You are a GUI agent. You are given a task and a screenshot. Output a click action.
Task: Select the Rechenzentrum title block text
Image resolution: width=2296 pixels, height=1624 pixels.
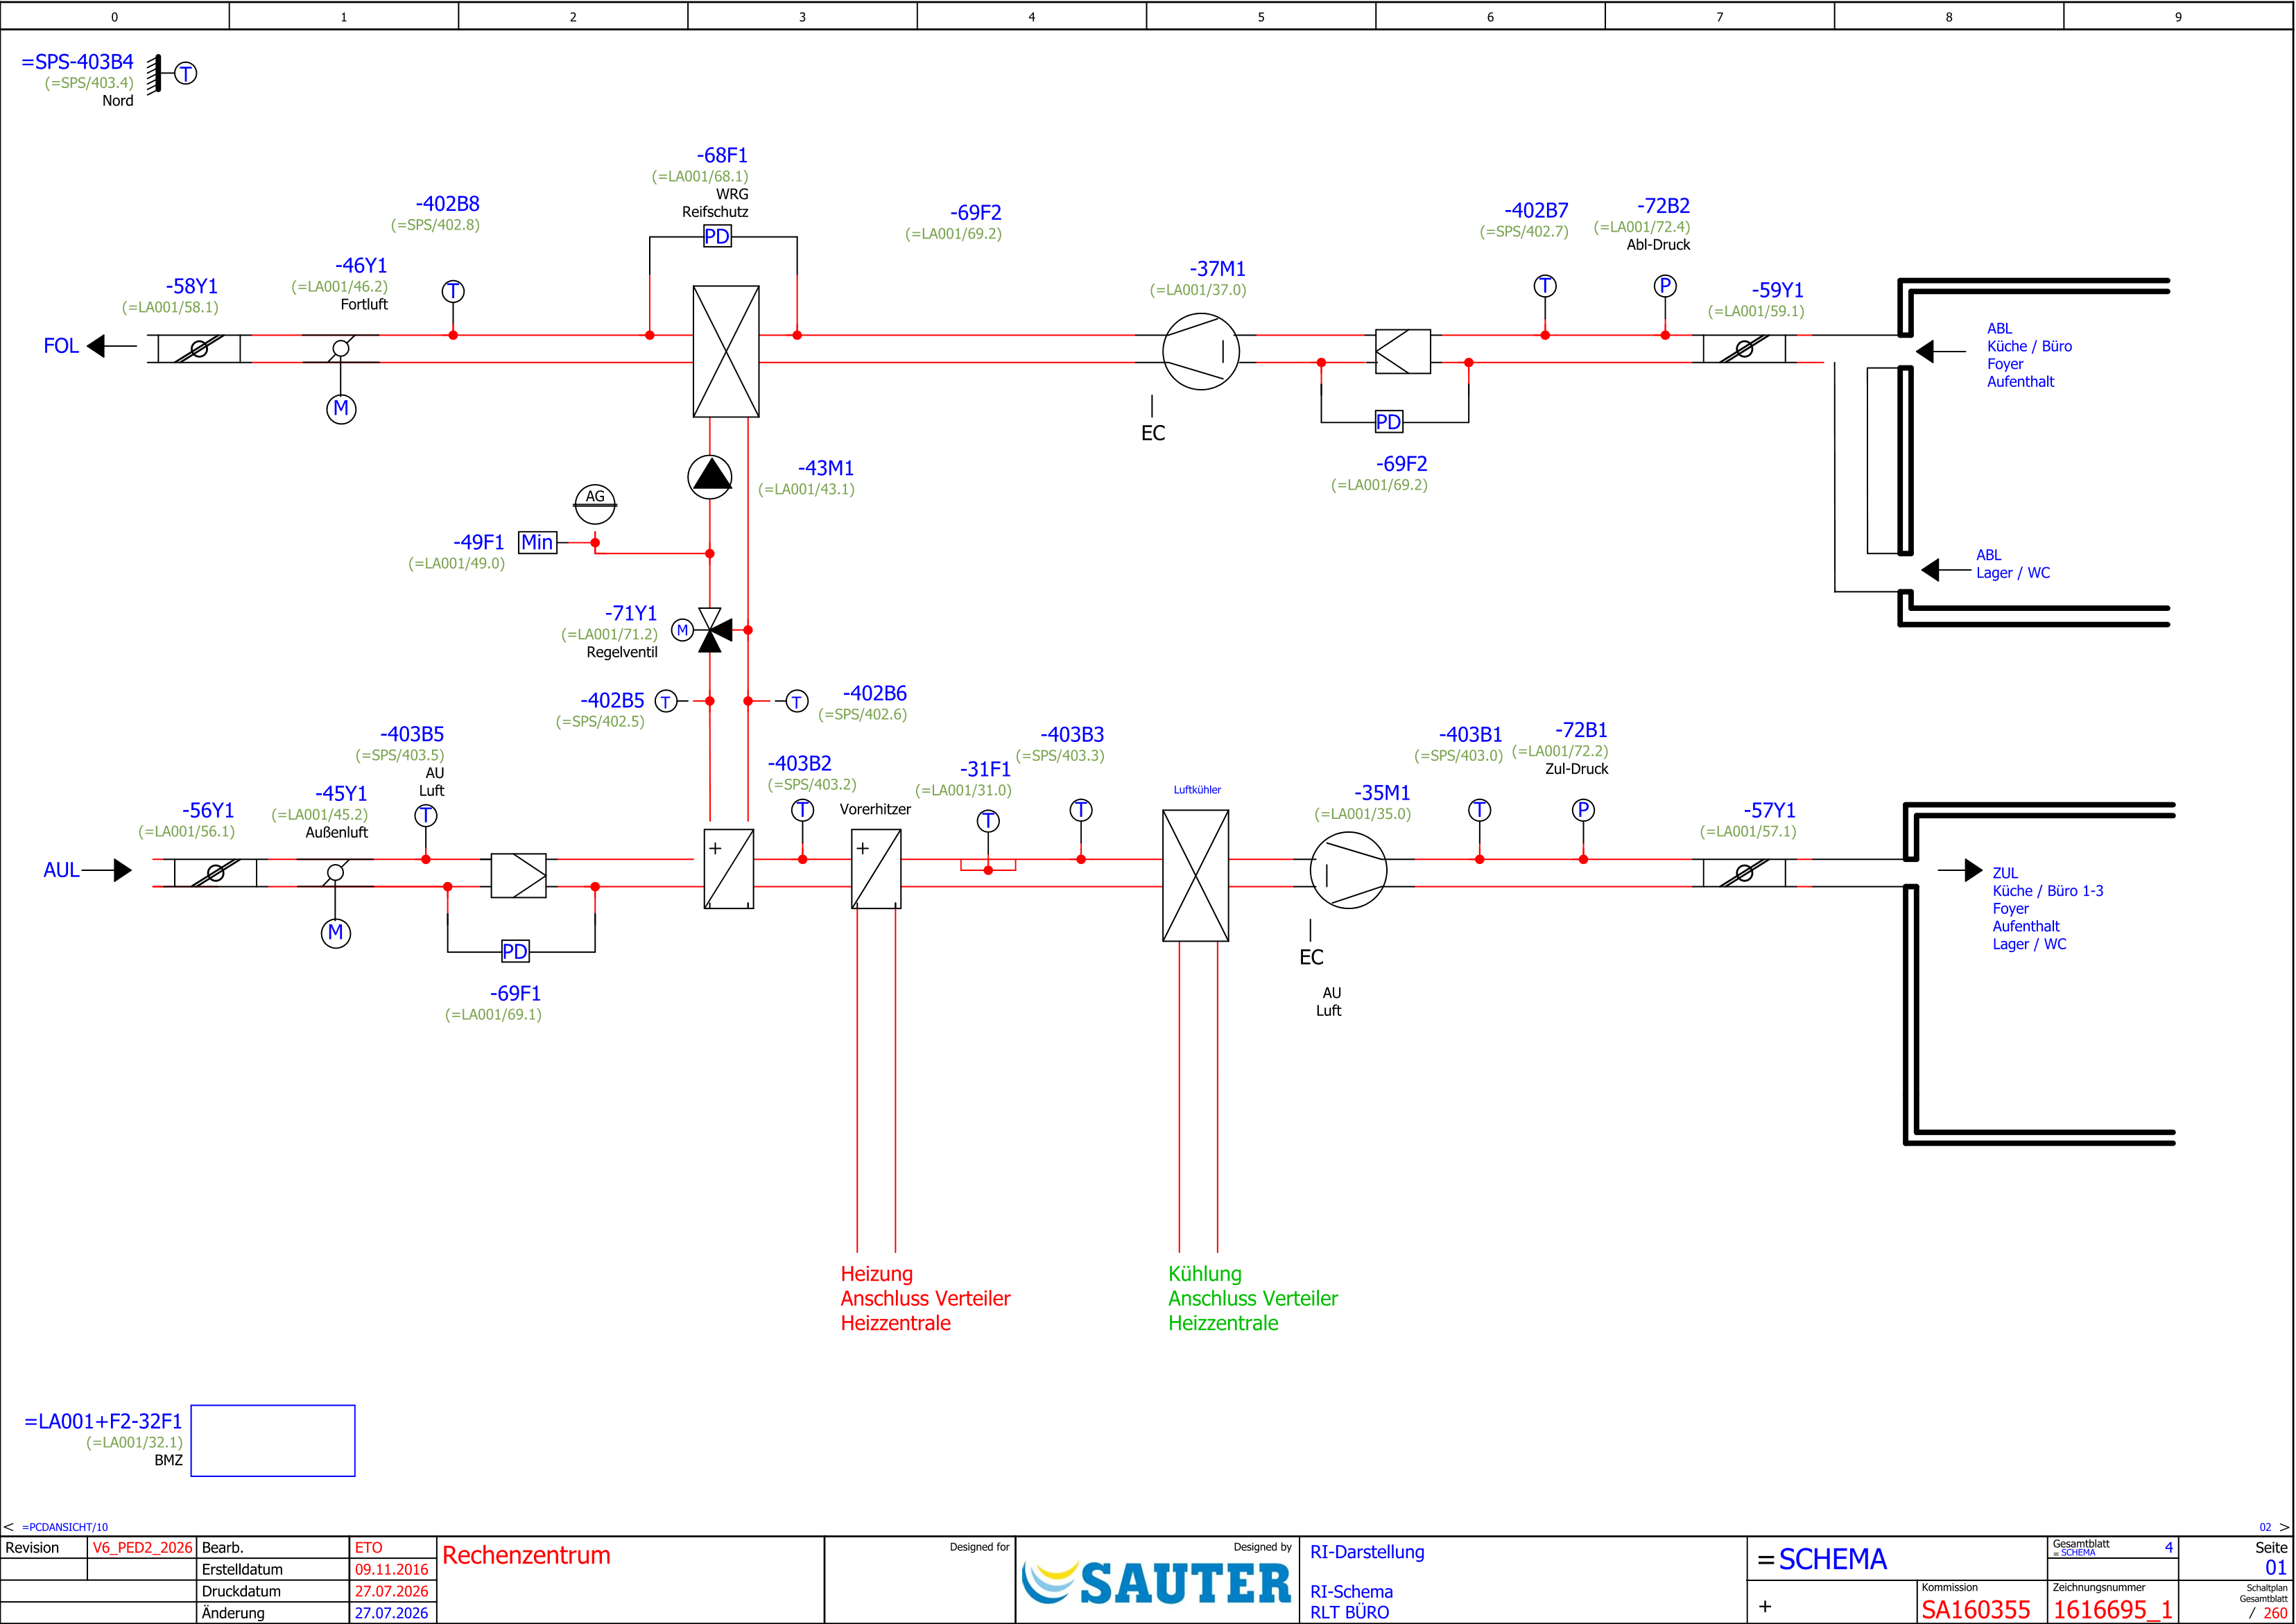(526, 1555)
